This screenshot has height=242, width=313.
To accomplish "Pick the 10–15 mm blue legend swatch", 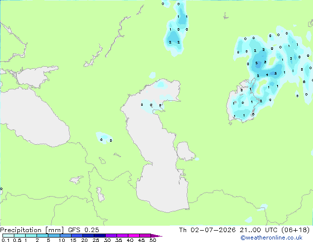I will click(66, 236).
